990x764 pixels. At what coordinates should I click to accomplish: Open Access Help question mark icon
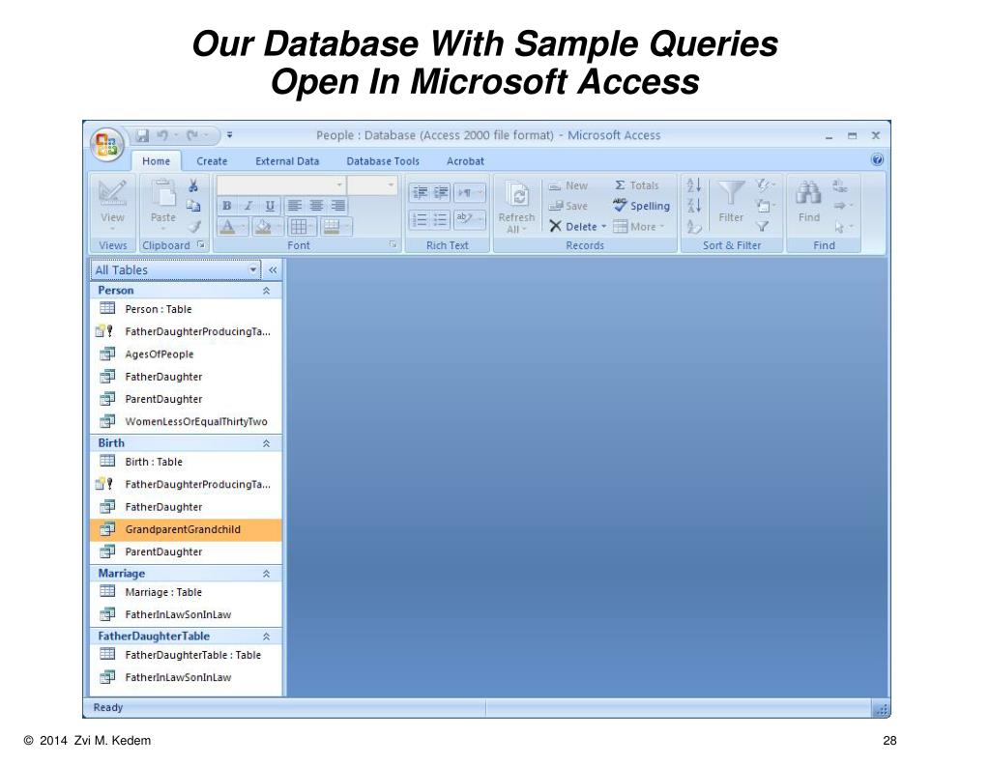[x=877, y=159]
